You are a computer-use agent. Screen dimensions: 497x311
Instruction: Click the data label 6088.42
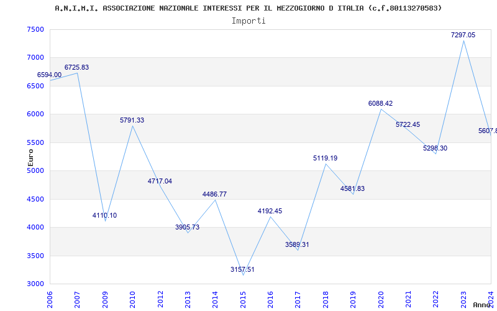pyautogui.click(x=380, y=103)
